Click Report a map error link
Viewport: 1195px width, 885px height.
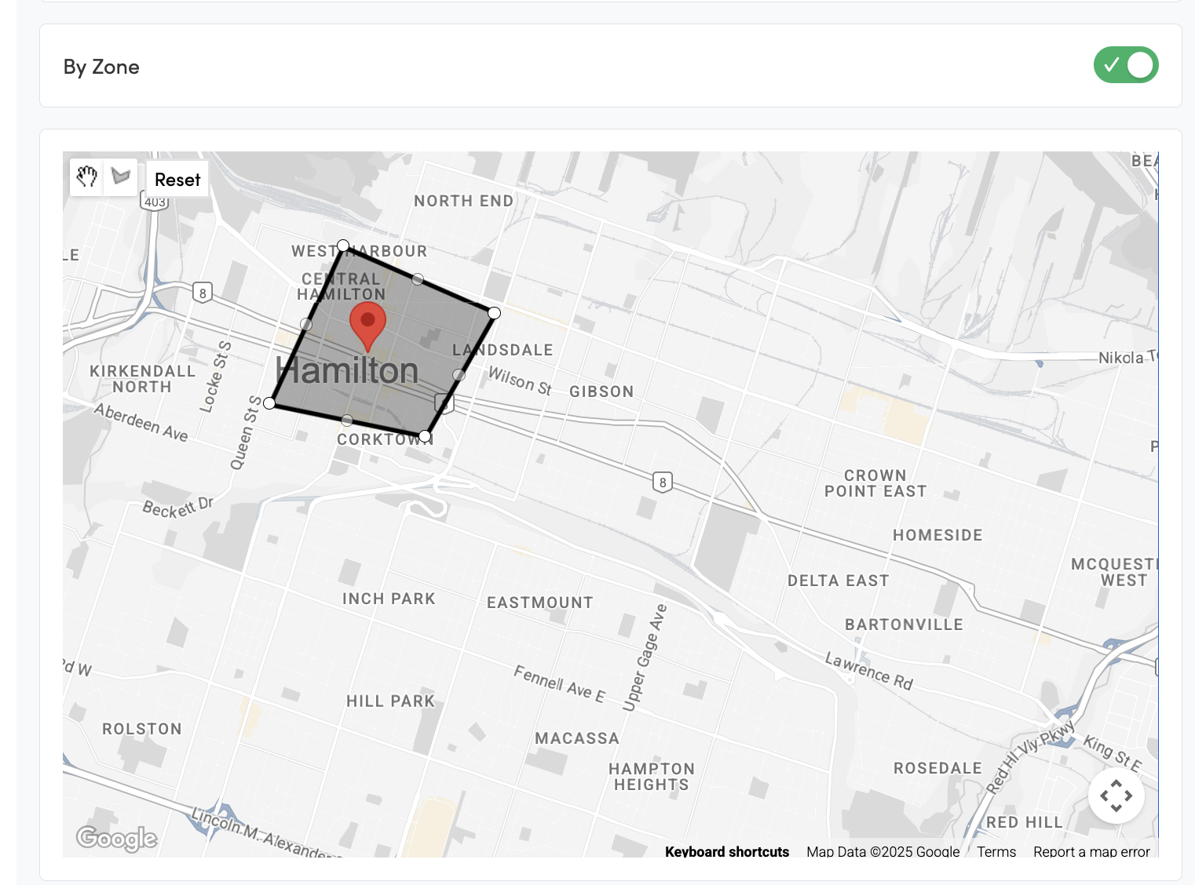1091,851
